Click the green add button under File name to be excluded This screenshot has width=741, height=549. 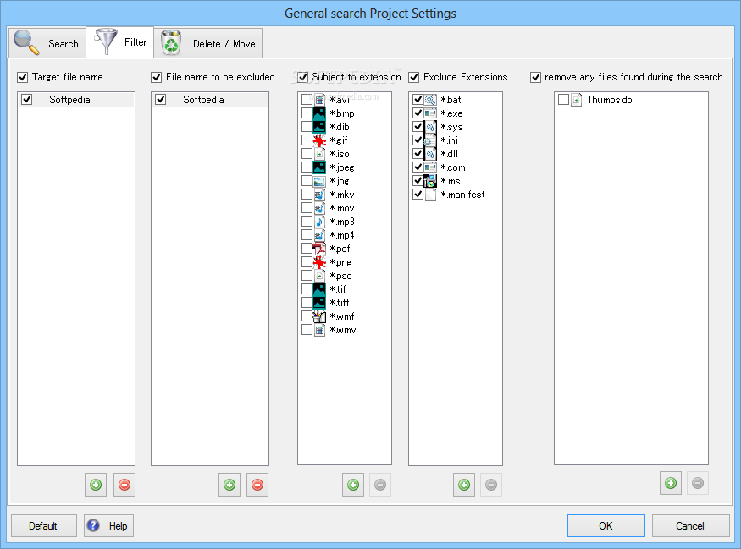click(x=229, y=485)
